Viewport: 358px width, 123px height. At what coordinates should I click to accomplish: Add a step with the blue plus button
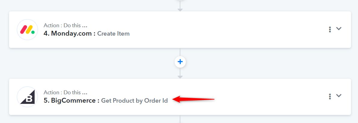coord(180,62)
